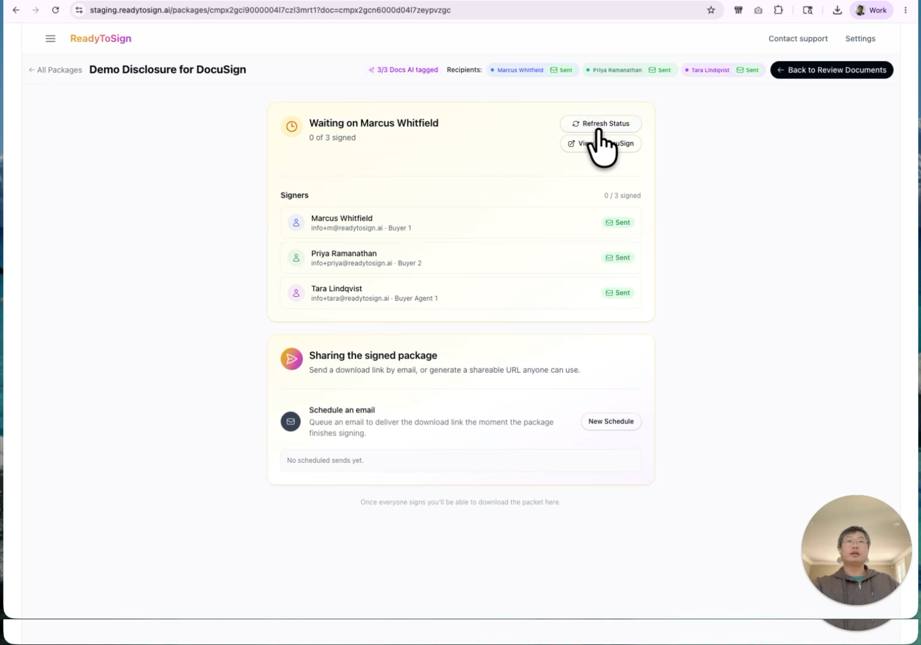Click '0 / 3 signed' counter

point(622,196)
